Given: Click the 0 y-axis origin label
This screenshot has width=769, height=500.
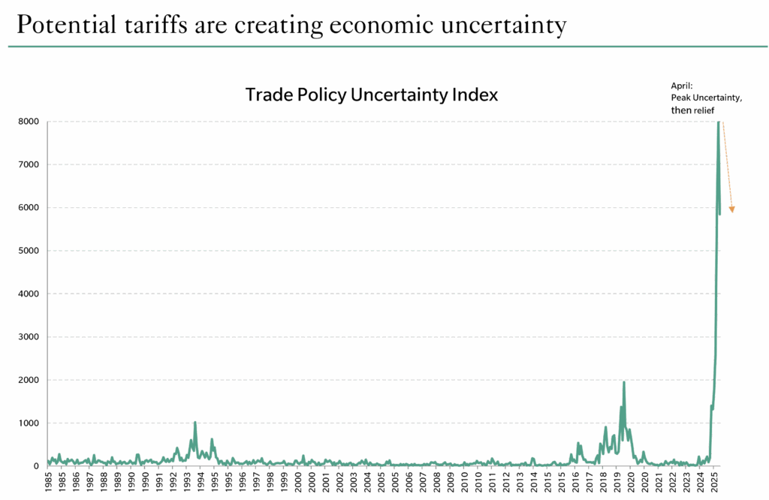Looking at the screenshot, I should pos(36,466).
